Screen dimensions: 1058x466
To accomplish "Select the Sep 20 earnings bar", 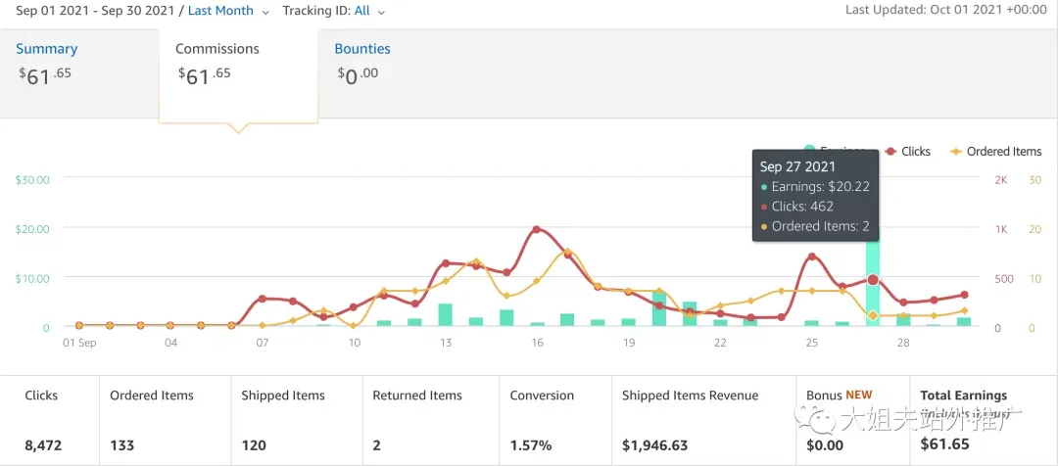I will [x=659, y=308].
